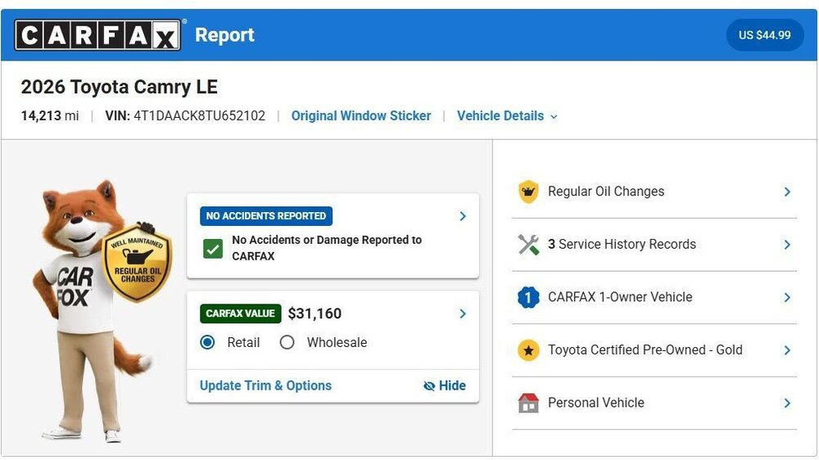The width and height of the screenshot is (819, 460).
Task: Click the Regular Oil Changes row label
Action: [x=606, y=192]
